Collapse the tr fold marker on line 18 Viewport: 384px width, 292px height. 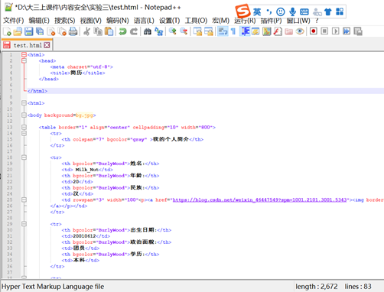pyautogui.click(x=24, y=157)
